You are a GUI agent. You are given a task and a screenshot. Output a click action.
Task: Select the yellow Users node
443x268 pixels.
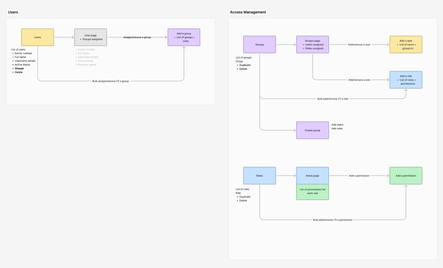click(x=37, y=37)
